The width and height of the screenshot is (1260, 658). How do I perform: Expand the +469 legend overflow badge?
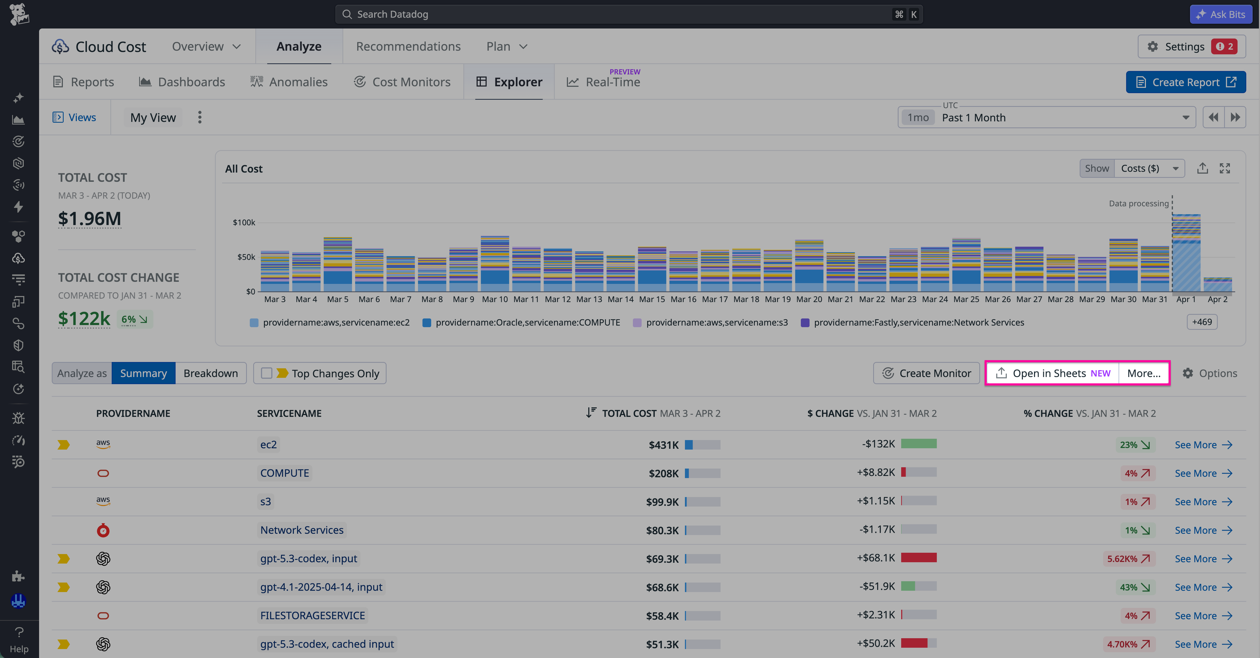tap(1202, 322)
